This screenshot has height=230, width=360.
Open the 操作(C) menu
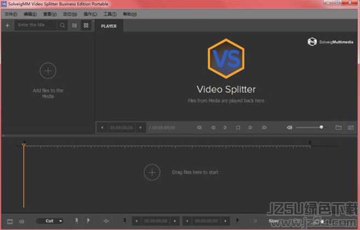90,14
